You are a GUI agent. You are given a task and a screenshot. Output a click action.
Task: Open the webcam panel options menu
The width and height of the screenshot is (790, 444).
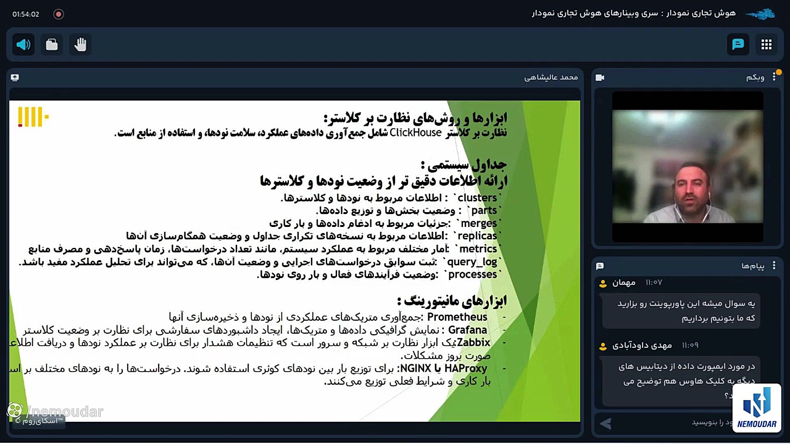pyautogui.click(x=774, y=76)
